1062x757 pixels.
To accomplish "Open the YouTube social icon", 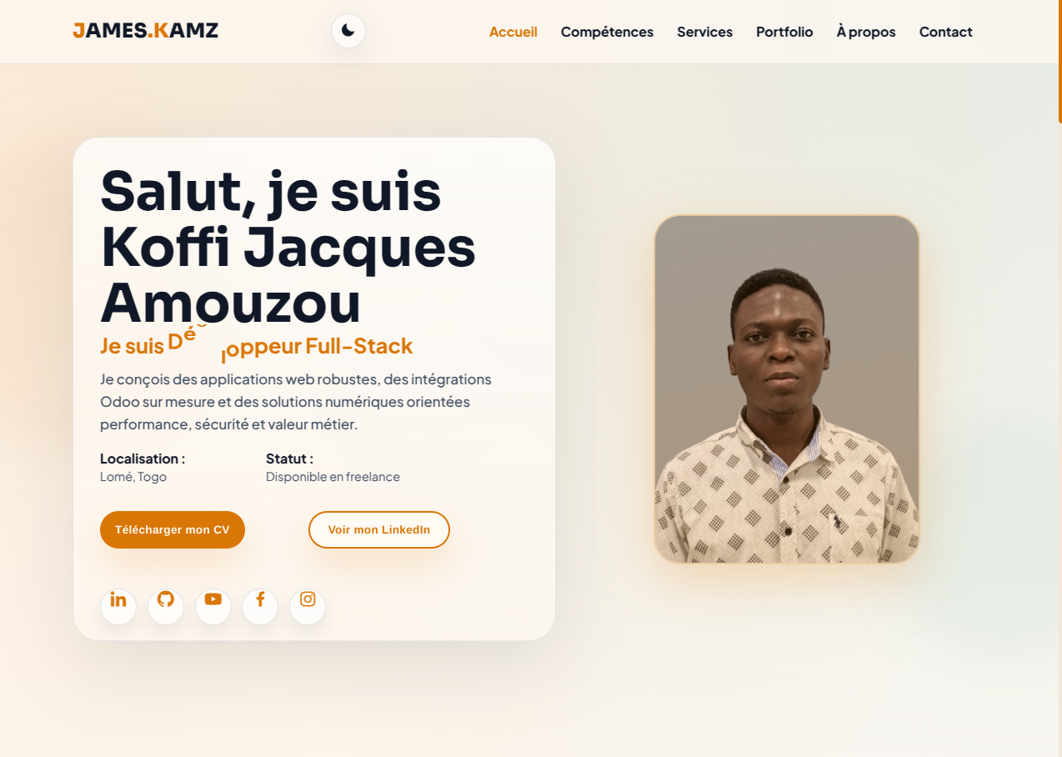I will click(x=213, y=606).
